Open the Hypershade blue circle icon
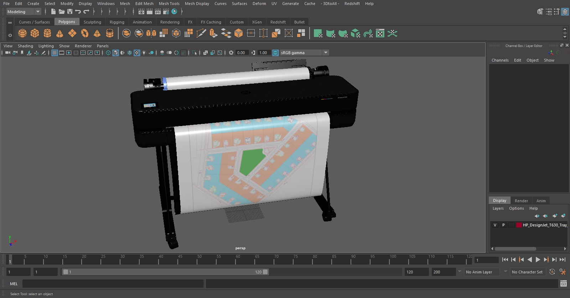 [174, 12]
